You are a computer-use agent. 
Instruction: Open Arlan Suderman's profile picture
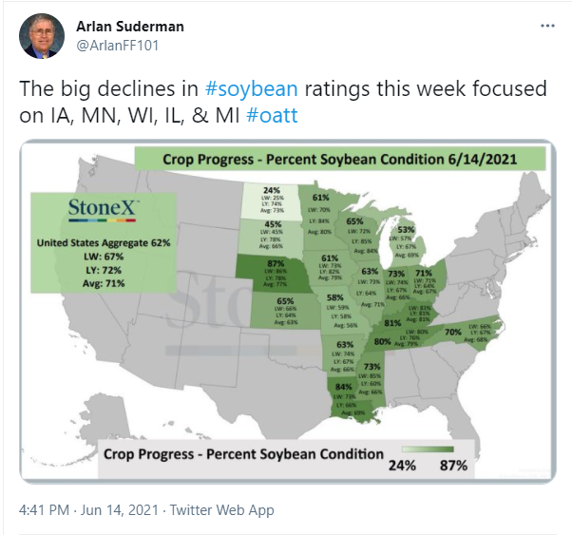[42, 36]
